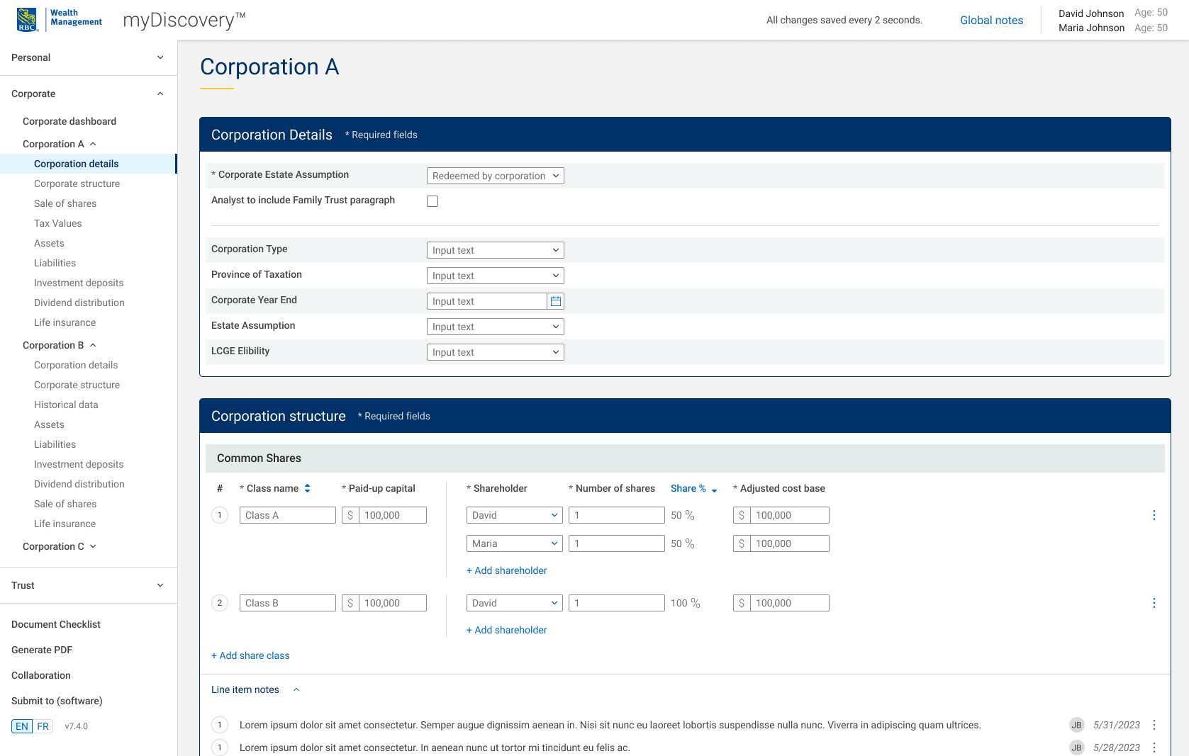Collapse the Corporation B tree
This screenshot has width=1189, height=756.
click(x=93, y=345)
